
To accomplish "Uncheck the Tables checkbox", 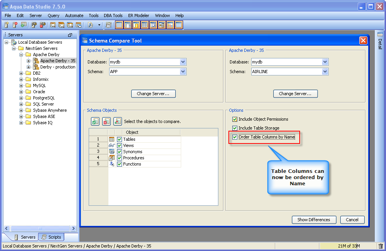I will [119, 139].
